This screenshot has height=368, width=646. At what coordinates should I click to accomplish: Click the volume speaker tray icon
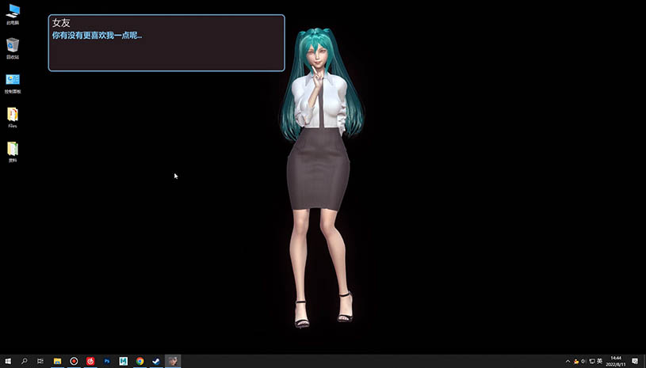[583, 361]
